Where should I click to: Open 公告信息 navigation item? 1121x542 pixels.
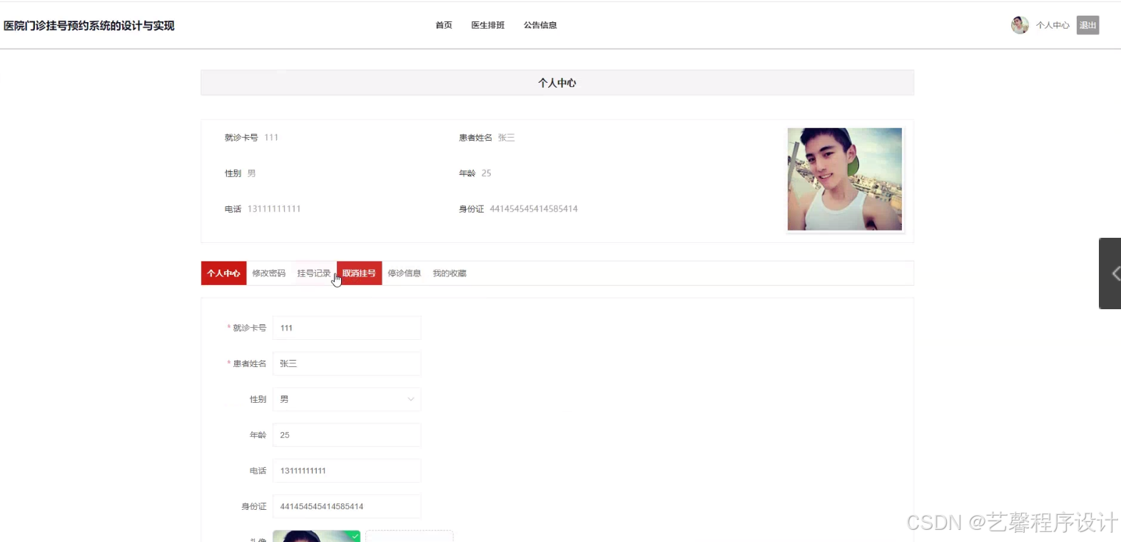coord(540,25)
